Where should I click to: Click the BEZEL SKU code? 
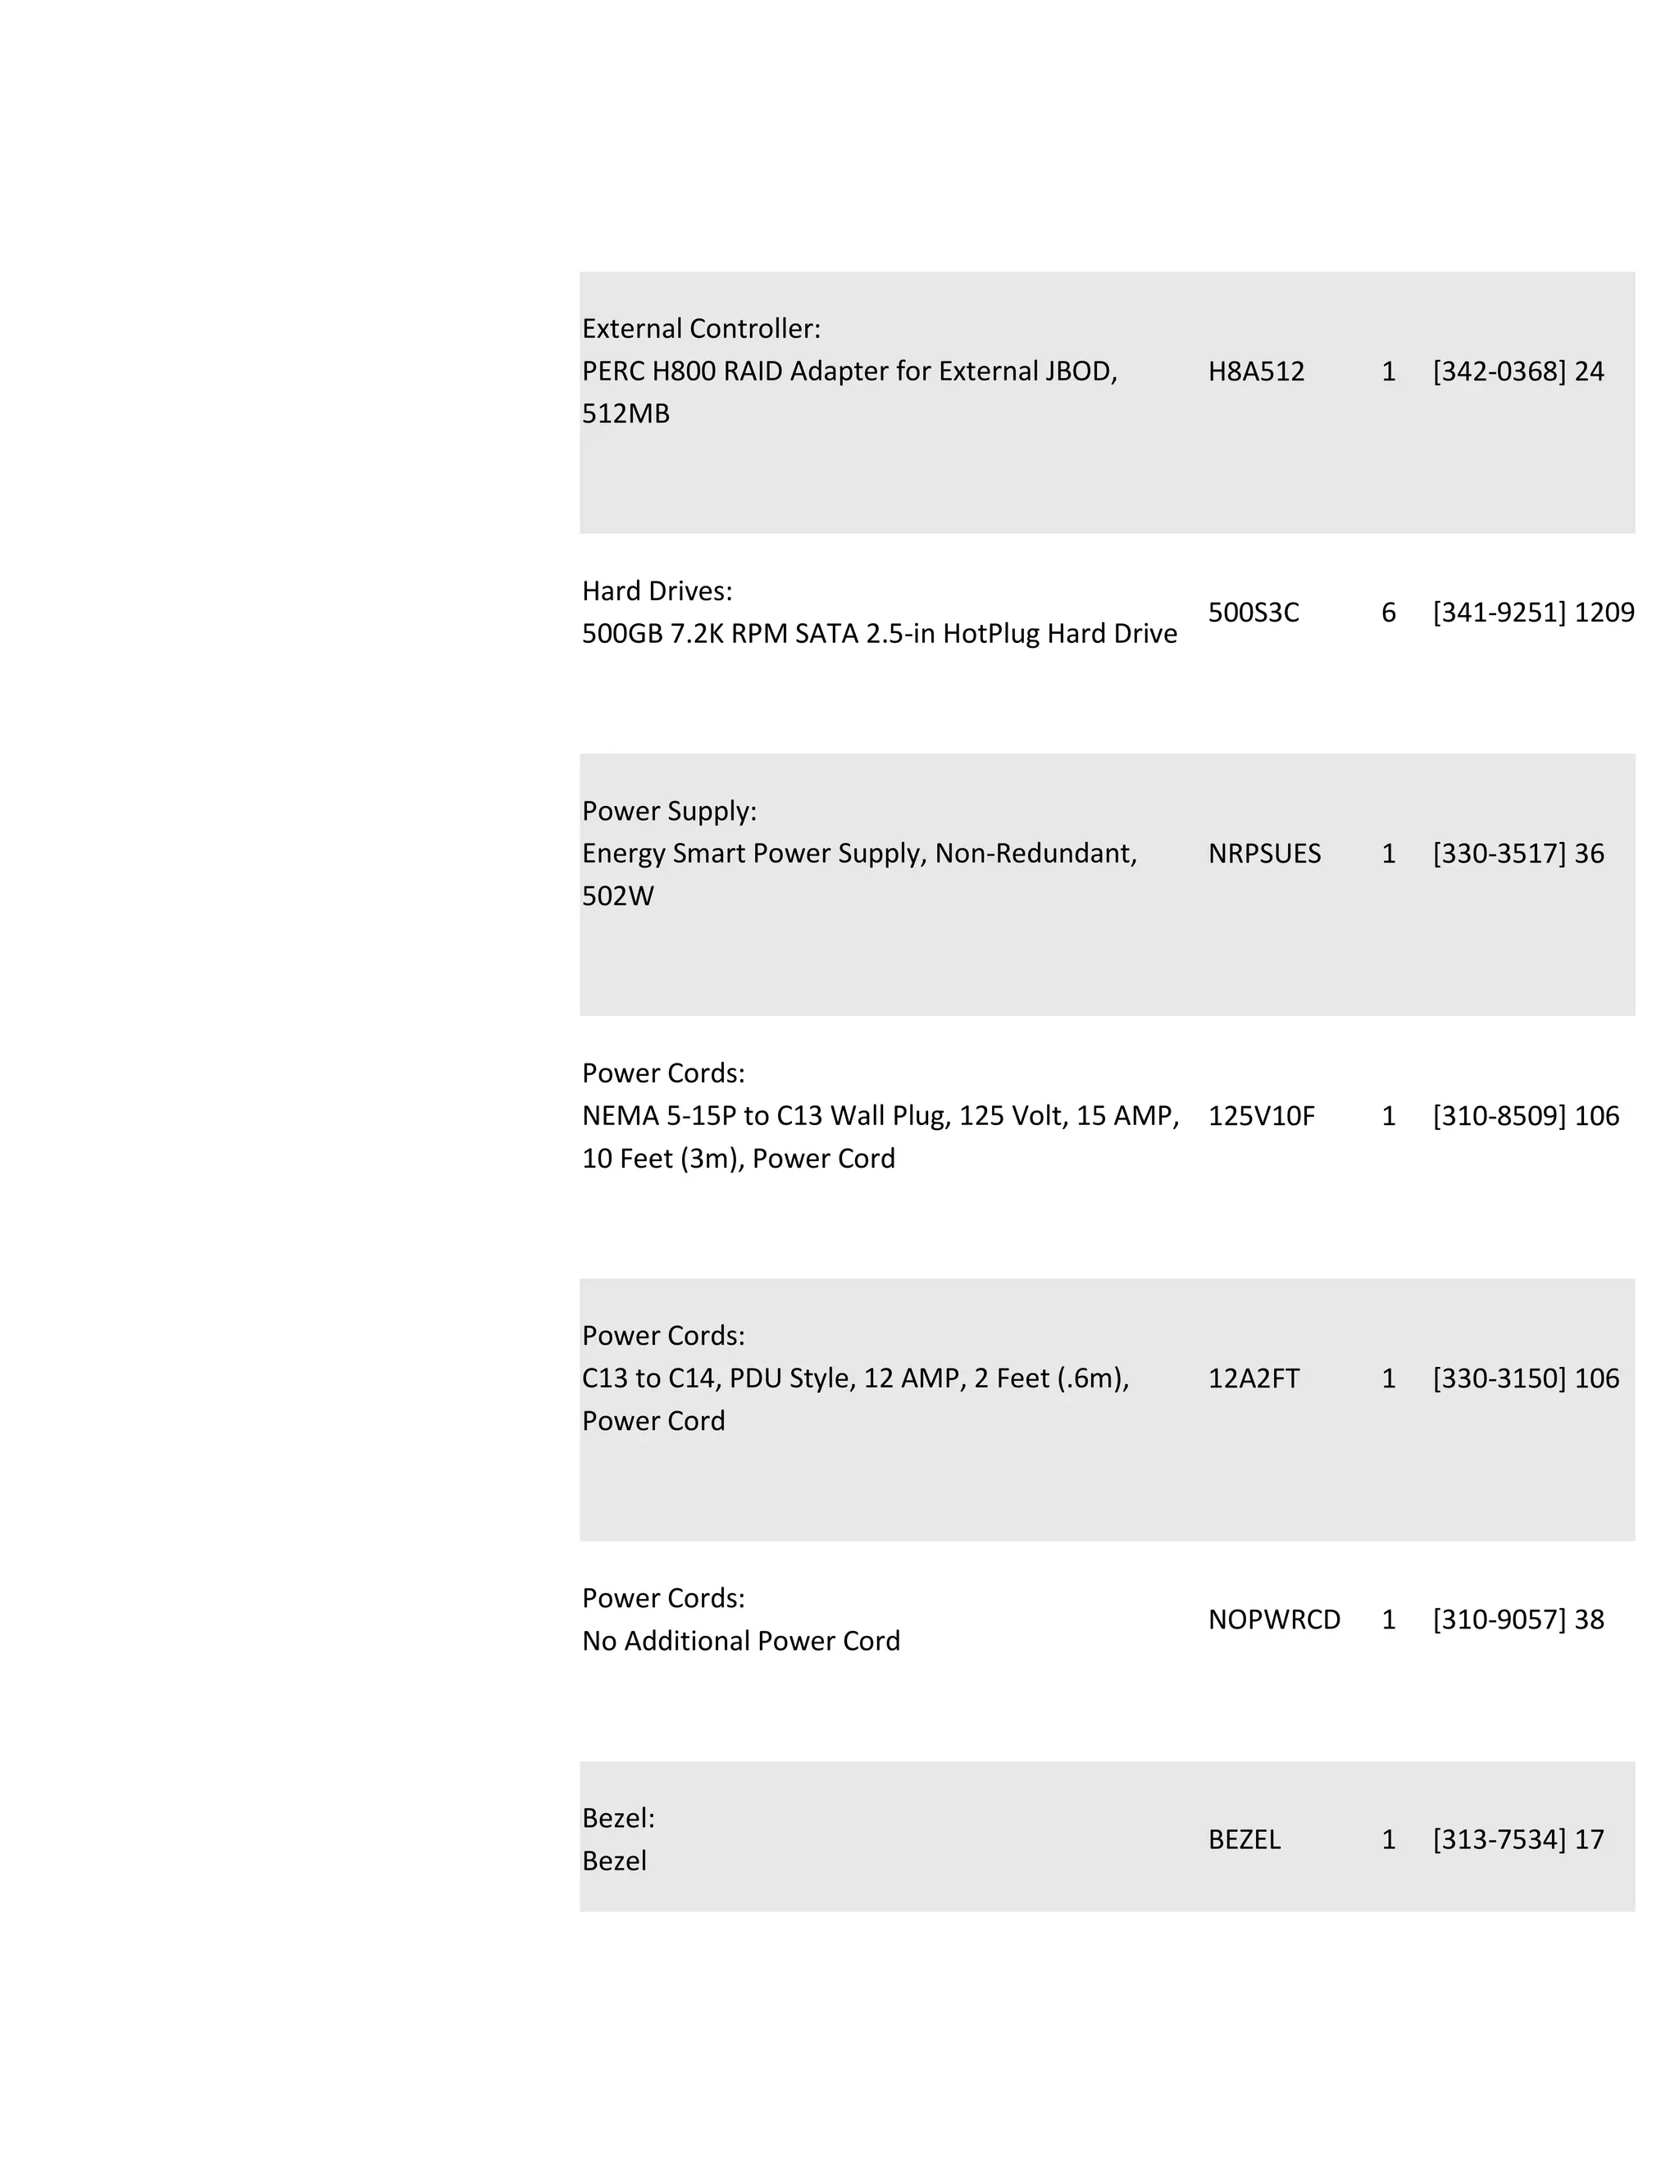[x=1244, y=1840]
